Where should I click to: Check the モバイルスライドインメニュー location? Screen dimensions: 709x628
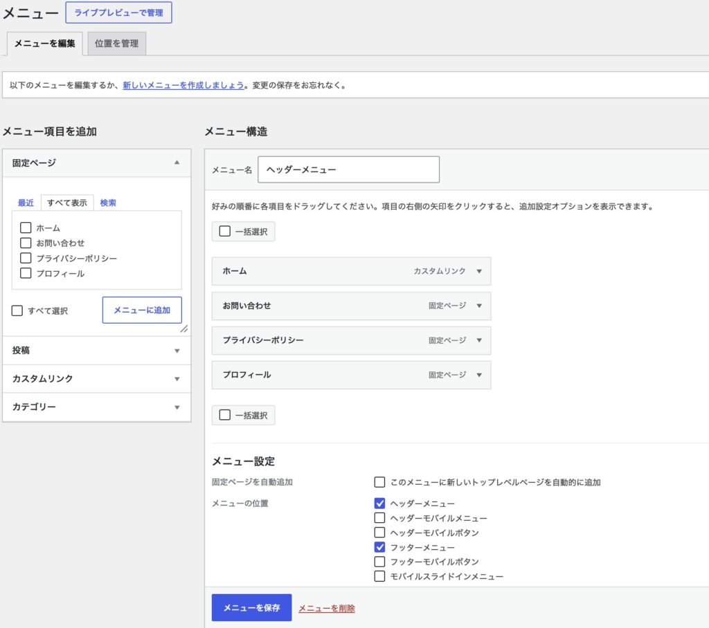click(380, 576)
